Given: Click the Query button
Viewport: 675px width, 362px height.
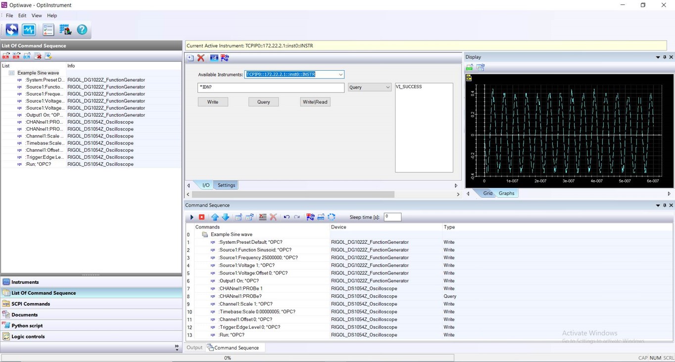Looking at the screenshot, I should click(x=263, y=101).
